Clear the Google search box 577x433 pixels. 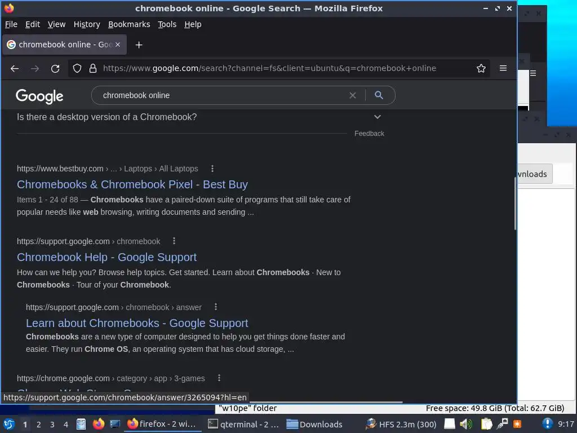point(353,95)
